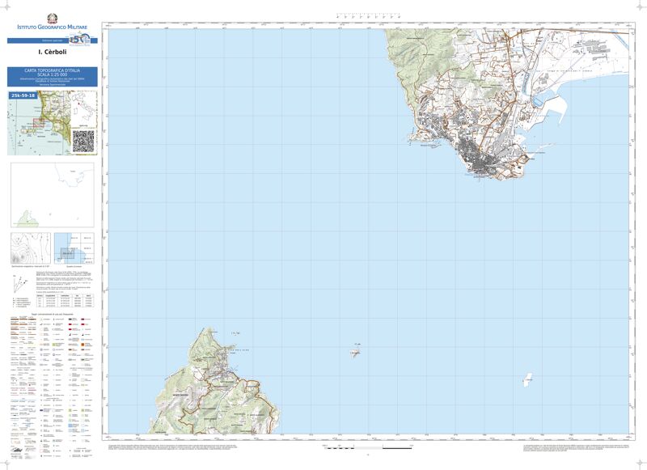Click the Istituto Geografico Militare title
Screen dimensions: 647x470
pyautogui.click(x=52, y=29)
